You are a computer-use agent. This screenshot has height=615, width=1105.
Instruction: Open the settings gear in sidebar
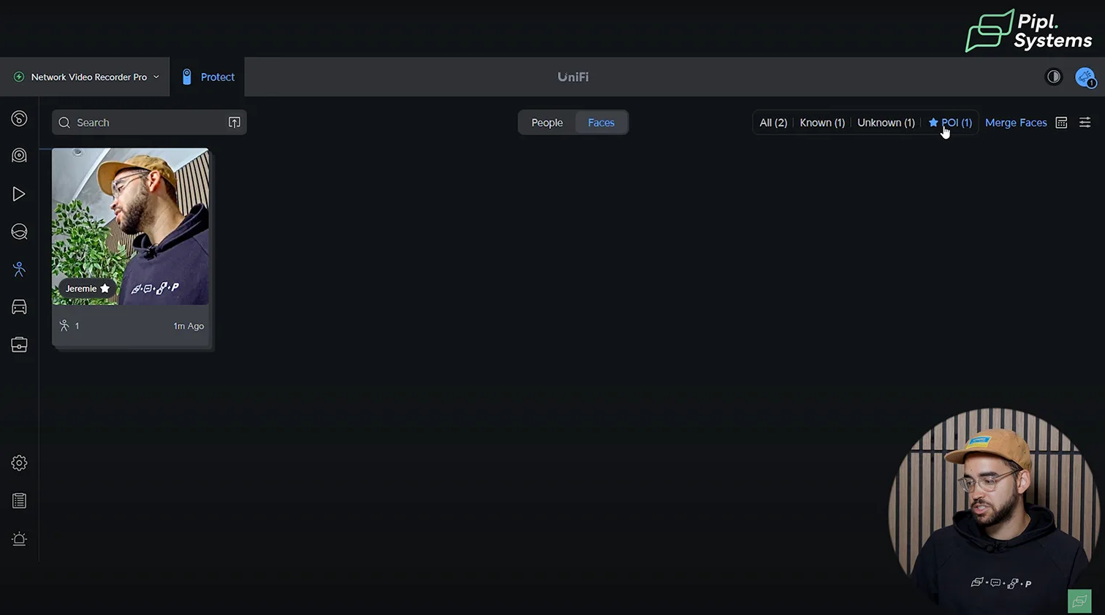(19, 463)
